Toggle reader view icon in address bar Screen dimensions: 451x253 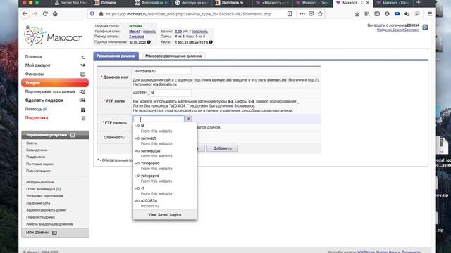coord(290,14)
